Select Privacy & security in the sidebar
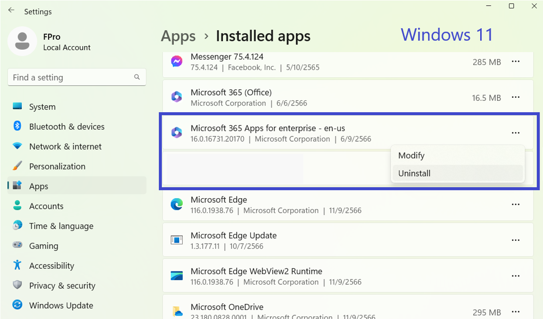Screen dimensions: 543x319 point(62,285)
